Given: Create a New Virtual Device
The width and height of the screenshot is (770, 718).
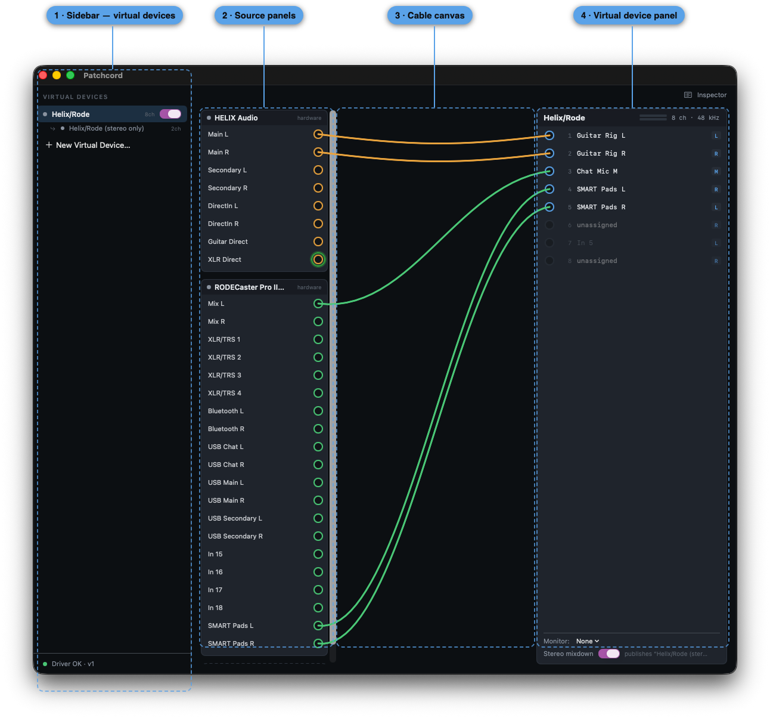Looking at the screenshot, I should click(88, 145).
